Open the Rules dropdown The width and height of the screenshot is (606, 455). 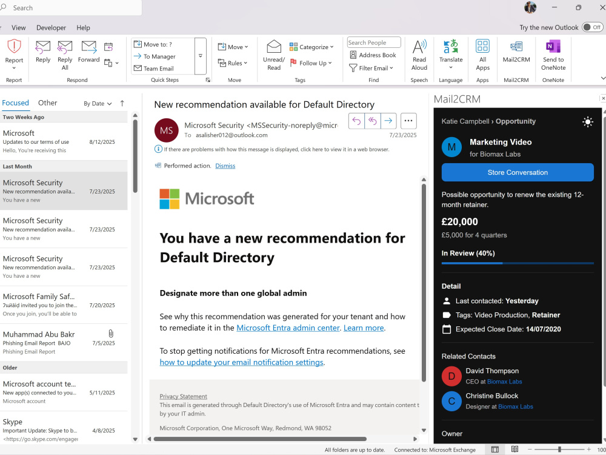233,63
